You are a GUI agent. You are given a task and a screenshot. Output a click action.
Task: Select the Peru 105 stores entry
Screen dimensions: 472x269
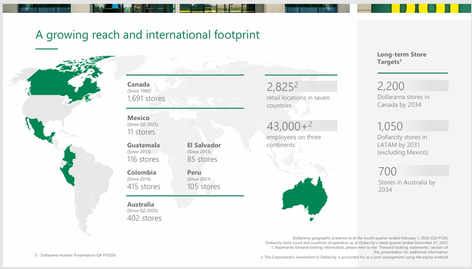(x=203, y=180)
